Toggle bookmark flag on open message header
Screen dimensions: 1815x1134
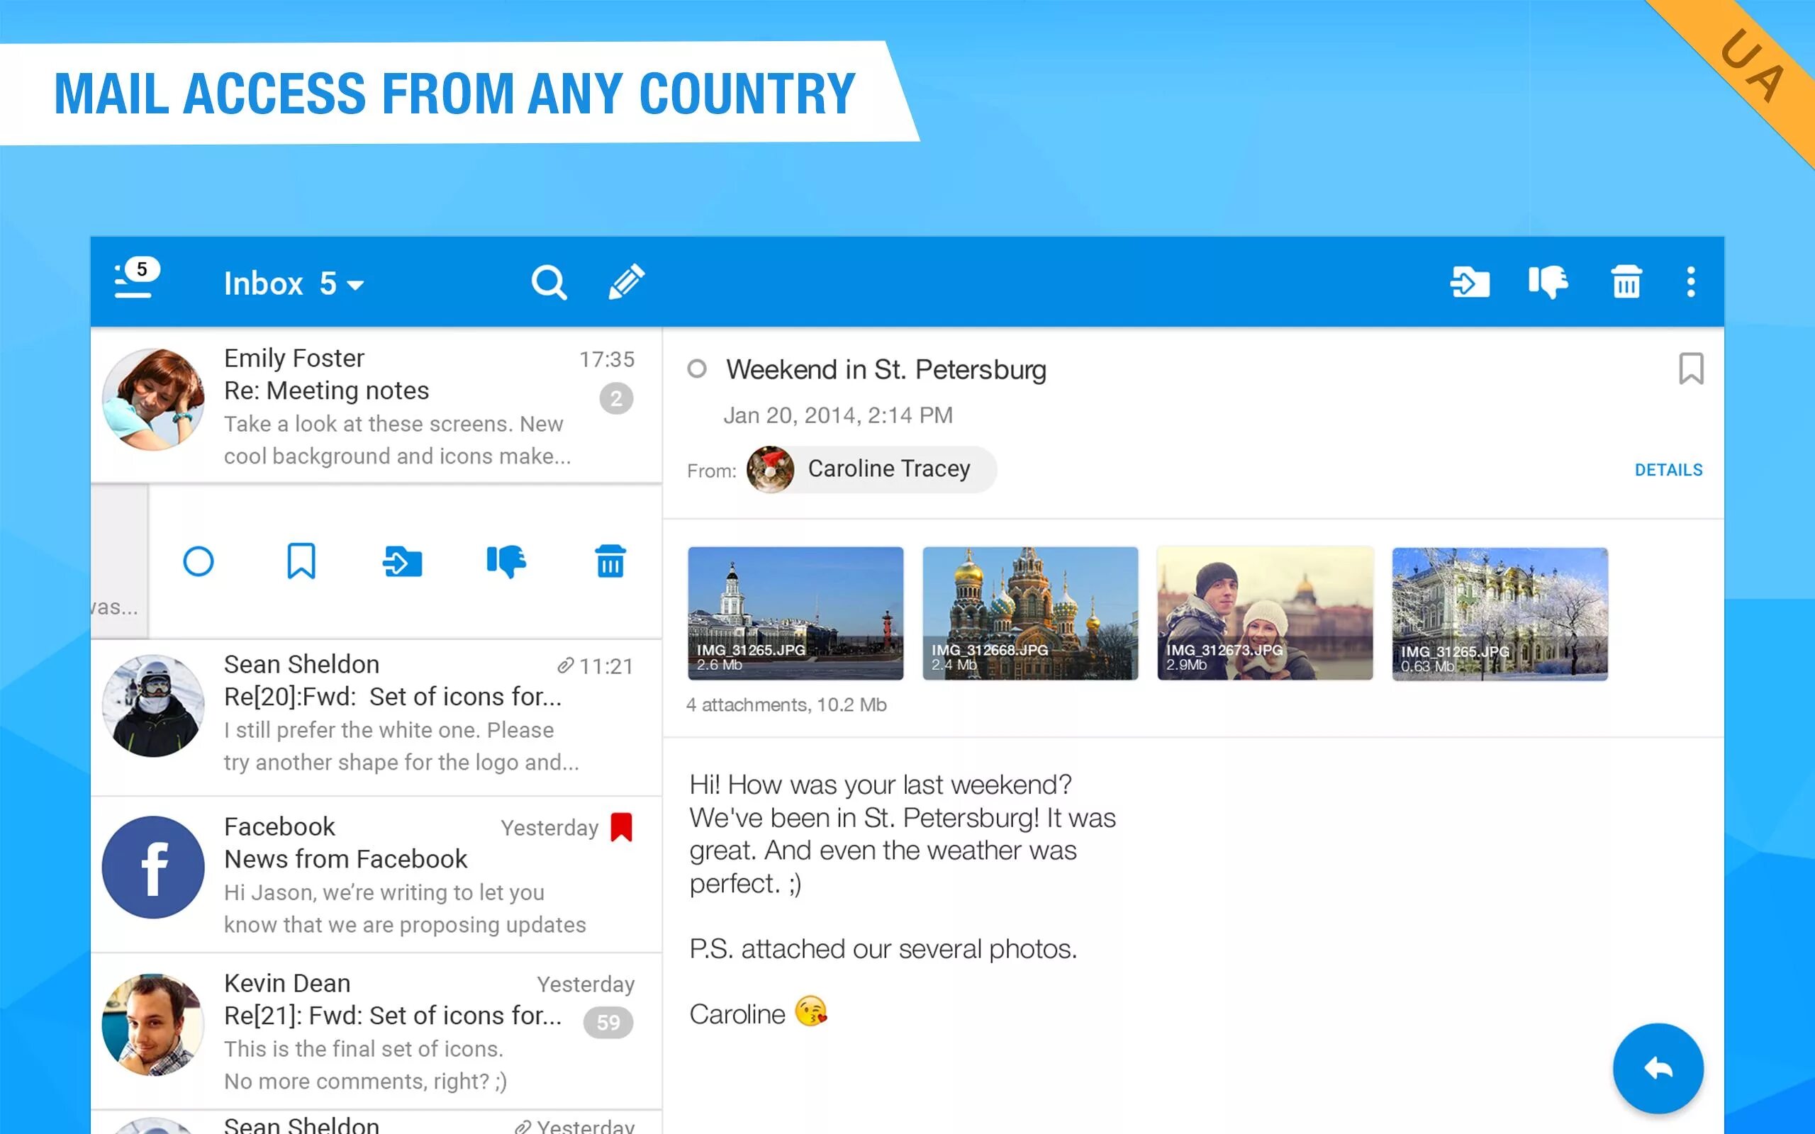(x=1690, y=369)
